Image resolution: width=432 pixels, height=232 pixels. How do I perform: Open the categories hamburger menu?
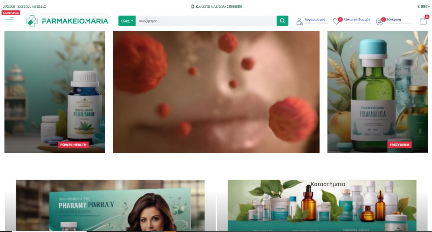10,21
